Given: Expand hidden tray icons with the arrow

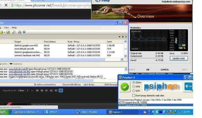Looking at the screenshot, I should (153, 112).
